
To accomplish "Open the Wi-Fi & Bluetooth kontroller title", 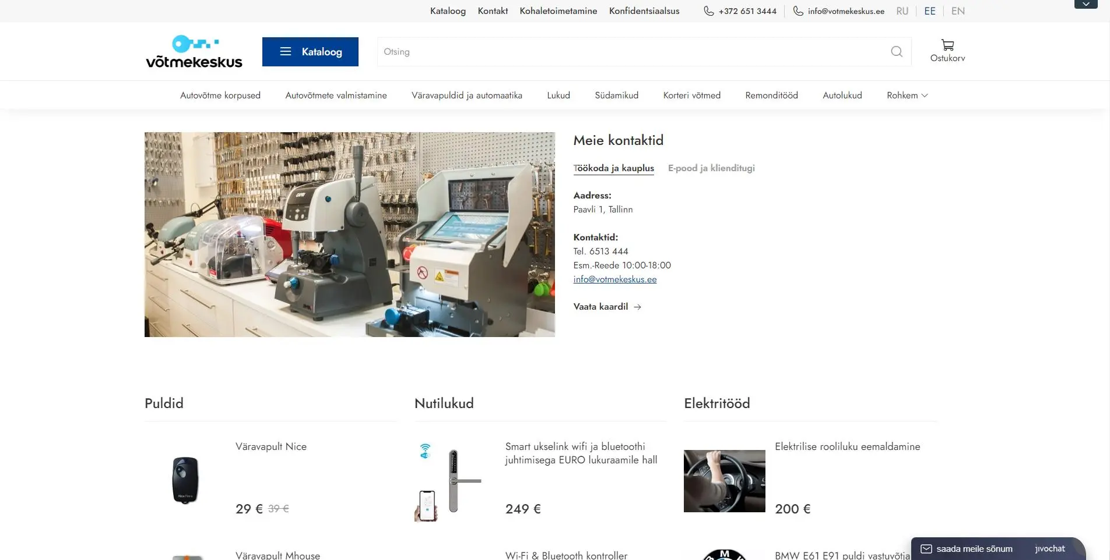I will click(x=567, y=555).
